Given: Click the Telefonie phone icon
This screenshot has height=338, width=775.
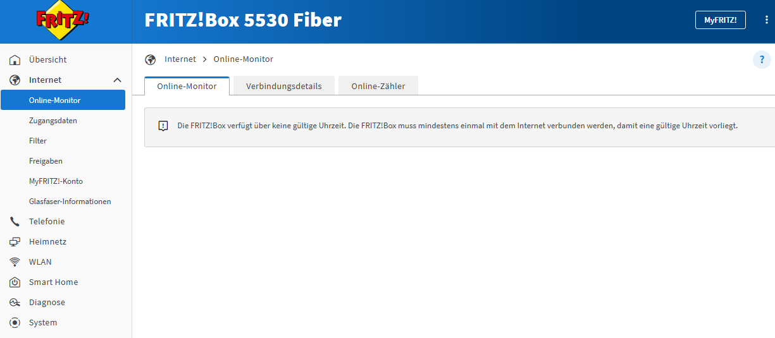Looking at the screenshot, I should pyautogui.click(x=15, y=222).
